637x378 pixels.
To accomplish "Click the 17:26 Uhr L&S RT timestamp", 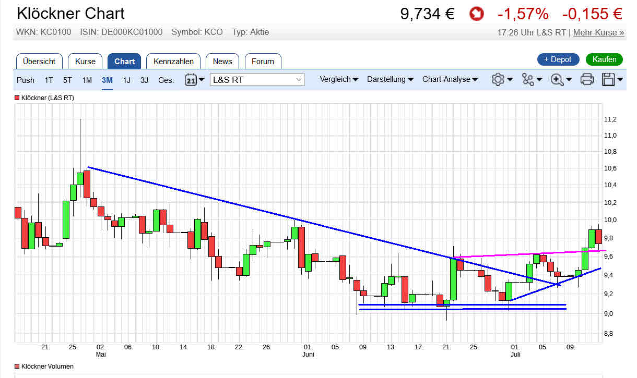I will tap(532, 32).
